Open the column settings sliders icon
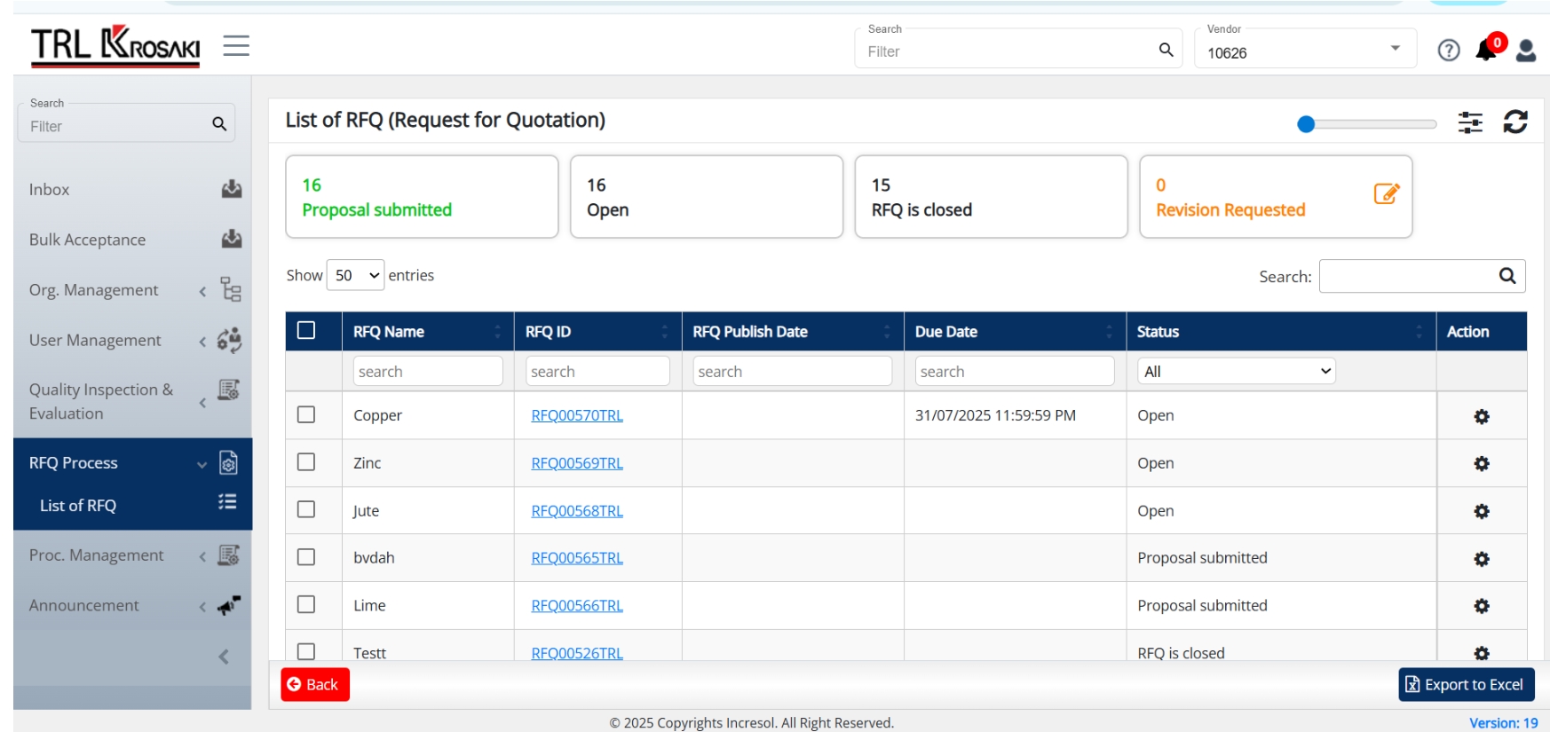Screen dimensions: 1550x732 (1470, 122)
